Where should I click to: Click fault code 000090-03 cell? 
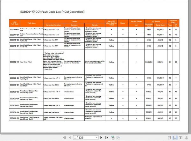pyautogui.click(x=15, y=78)
